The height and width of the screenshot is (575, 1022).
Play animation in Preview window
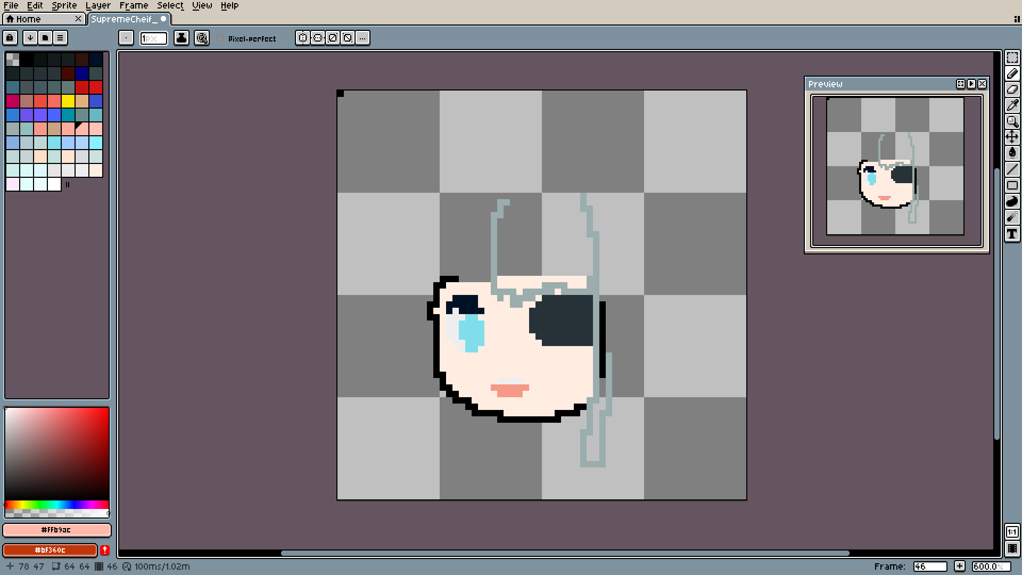[971, 84]
